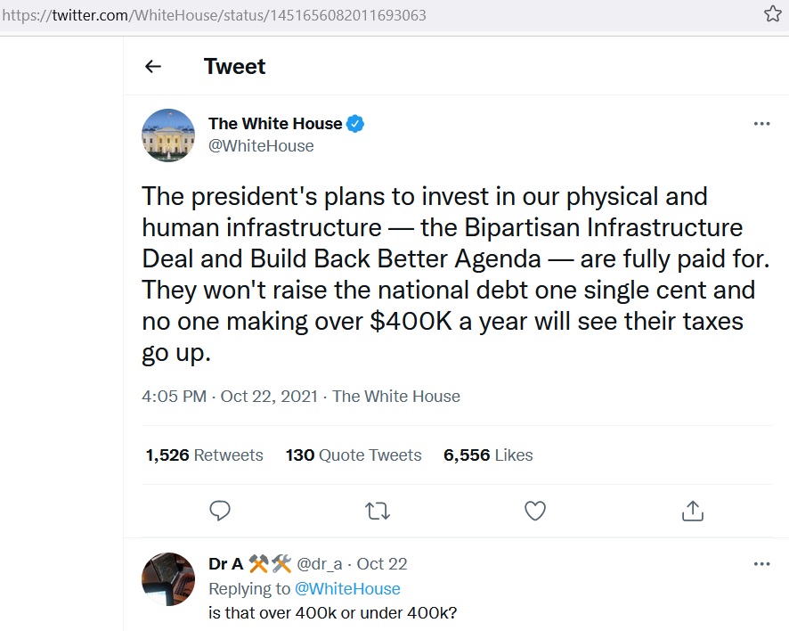This screenshot has height=631, width=789.
Task: Retweet the White House tweet
Action: pos(378,511)
